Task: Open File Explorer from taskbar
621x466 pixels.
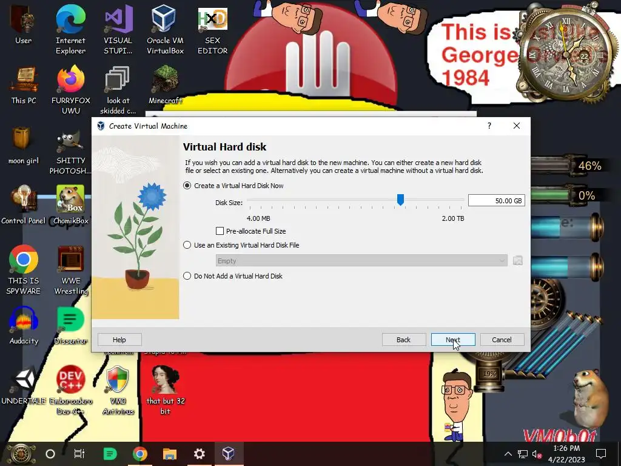Action: coord(170,453)
